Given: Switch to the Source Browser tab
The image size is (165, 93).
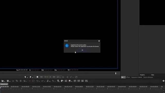Looking at the screenshot, I should 148,77.
